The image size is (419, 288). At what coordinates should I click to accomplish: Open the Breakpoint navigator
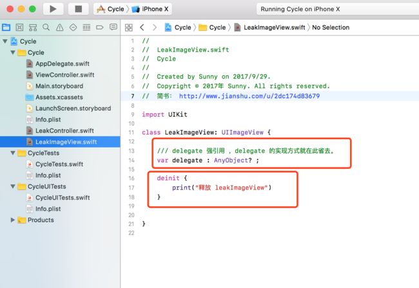coord(100,27)
